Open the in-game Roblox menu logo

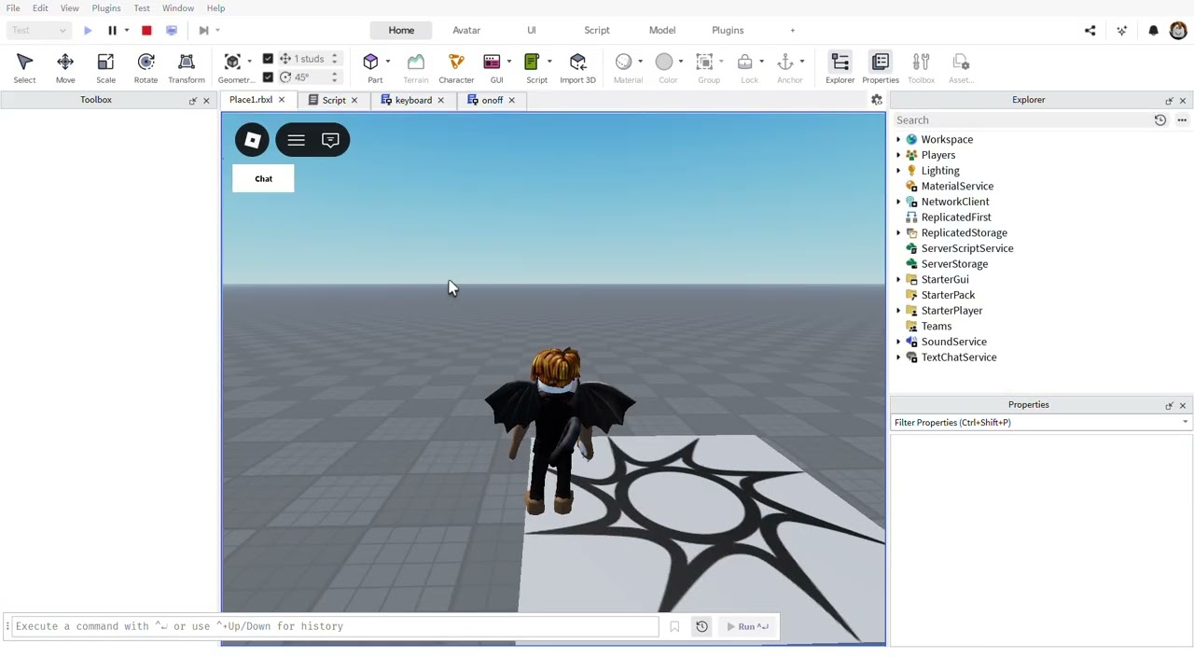click(x=252, y=140)
